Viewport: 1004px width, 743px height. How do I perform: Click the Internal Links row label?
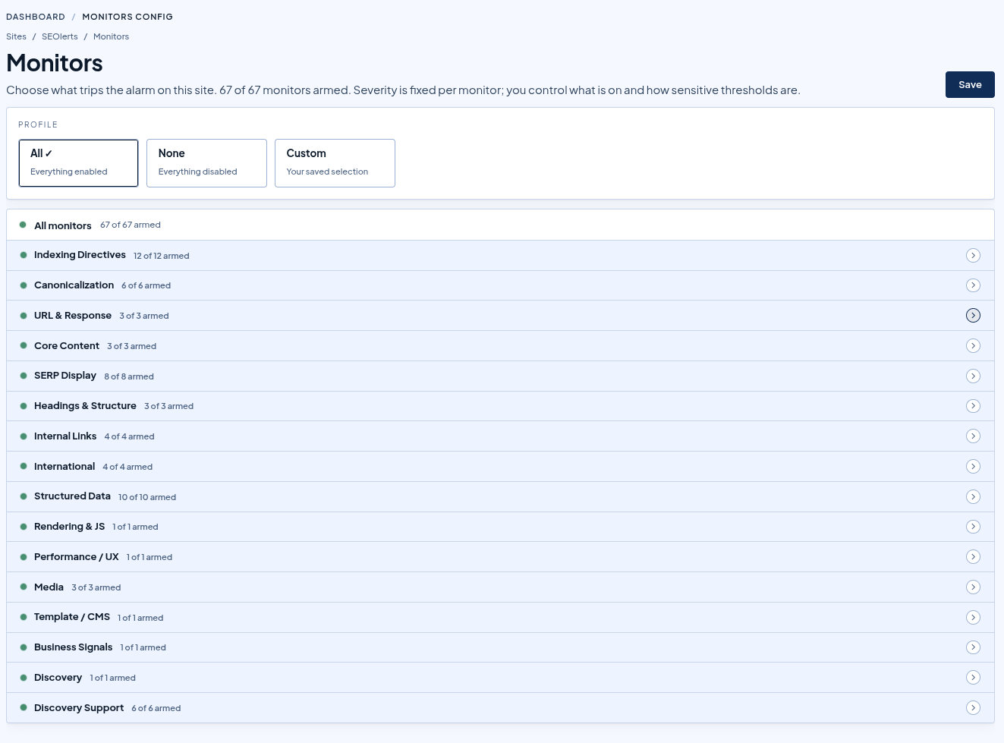click(x=65, y=436)
